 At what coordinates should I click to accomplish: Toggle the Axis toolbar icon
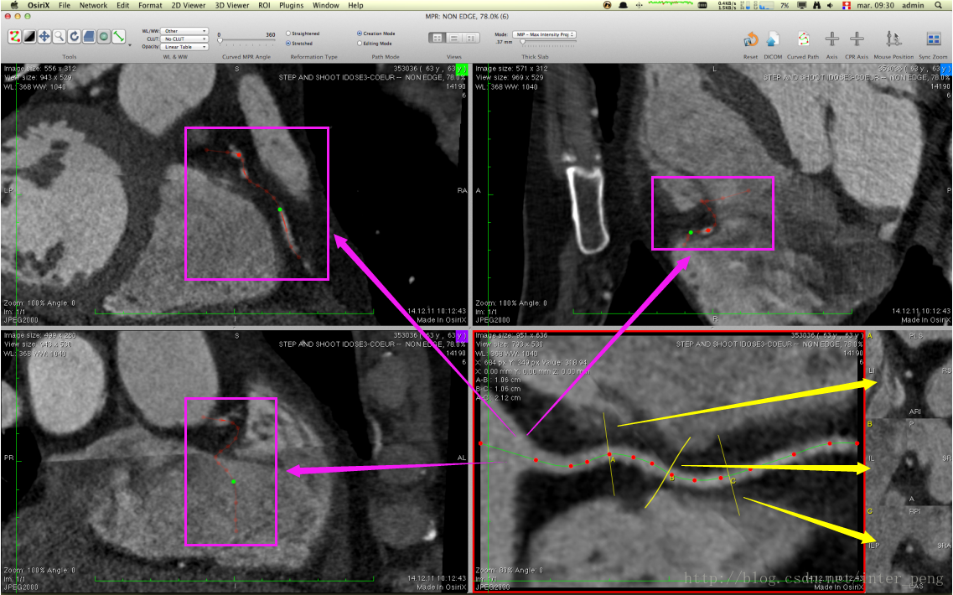pos(831,39)
